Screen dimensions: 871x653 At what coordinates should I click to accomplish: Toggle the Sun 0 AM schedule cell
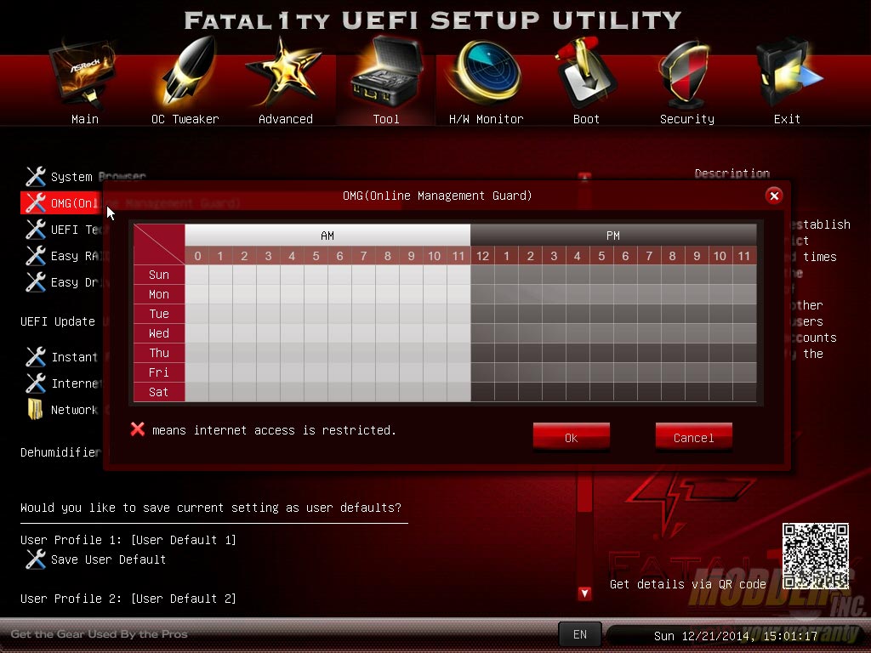(x=196, y=275)
